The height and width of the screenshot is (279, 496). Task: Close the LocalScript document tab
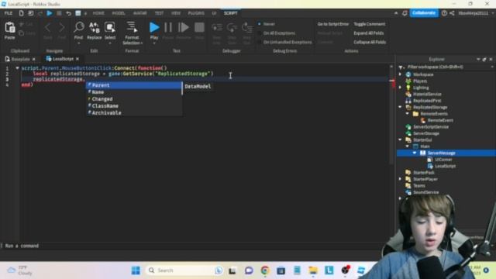coord(77,59)
